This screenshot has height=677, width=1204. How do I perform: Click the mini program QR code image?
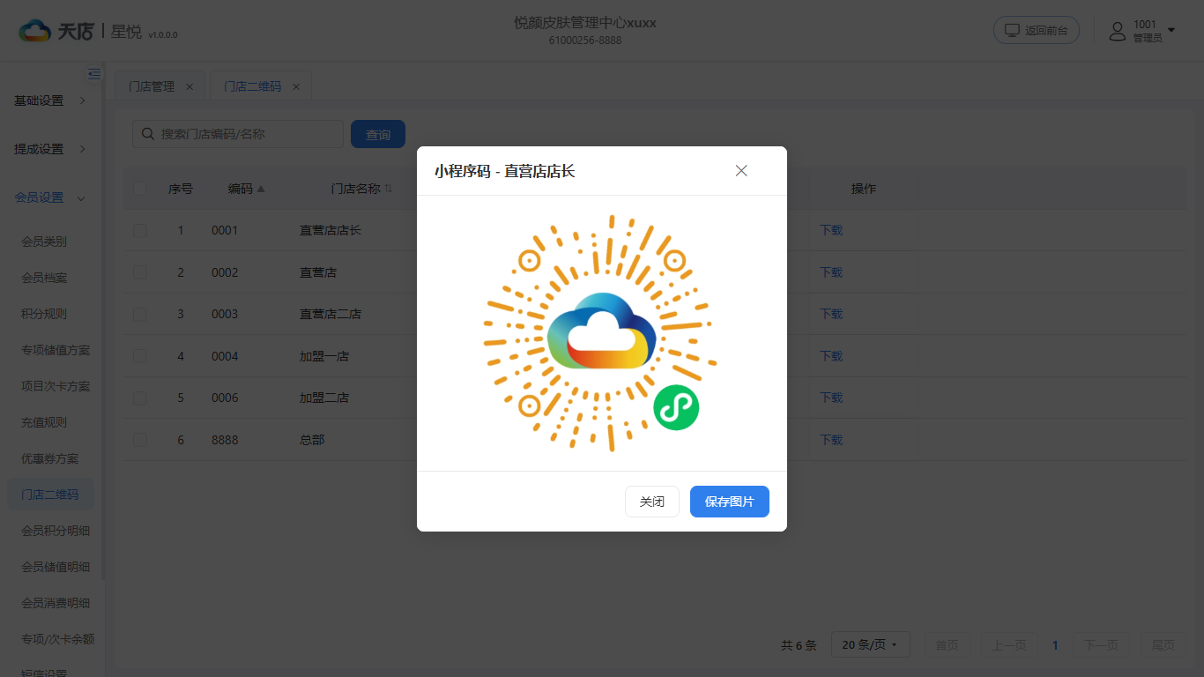click(x=600, y=333)
